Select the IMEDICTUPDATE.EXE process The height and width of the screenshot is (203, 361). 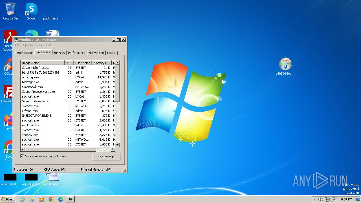point(68,116)
